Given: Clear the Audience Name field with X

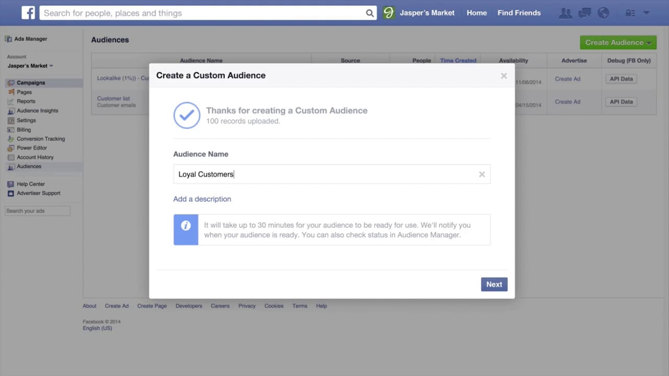Looking at the screenshot, I should click(x=482, y=174).
